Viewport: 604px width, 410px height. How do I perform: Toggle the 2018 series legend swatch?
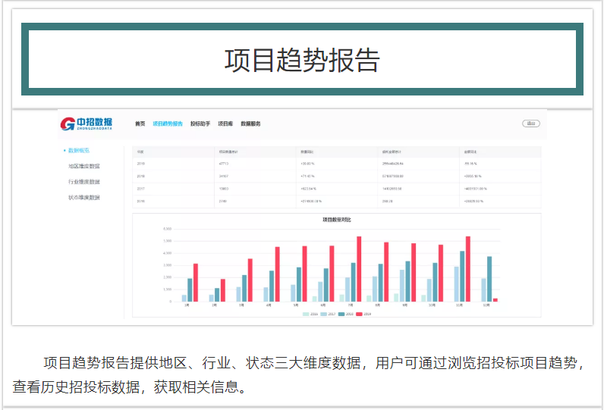tap(342, 313)
